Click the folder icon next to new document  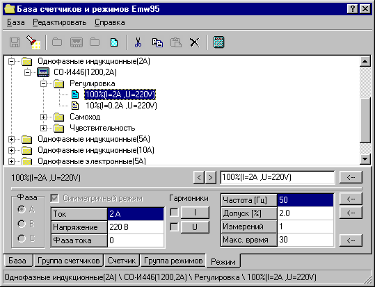(95, 42)
